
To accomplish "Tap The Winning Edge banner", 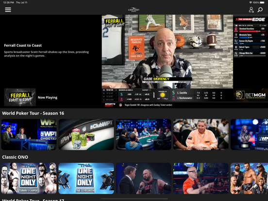I will pyautogui.click(x=250, y=19).
